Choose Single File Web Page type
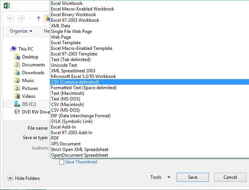 (x=149, y=31)
